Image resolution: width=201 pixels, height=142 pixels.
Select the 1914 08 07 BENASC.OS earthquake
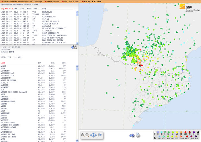click(x=26, y=12)
